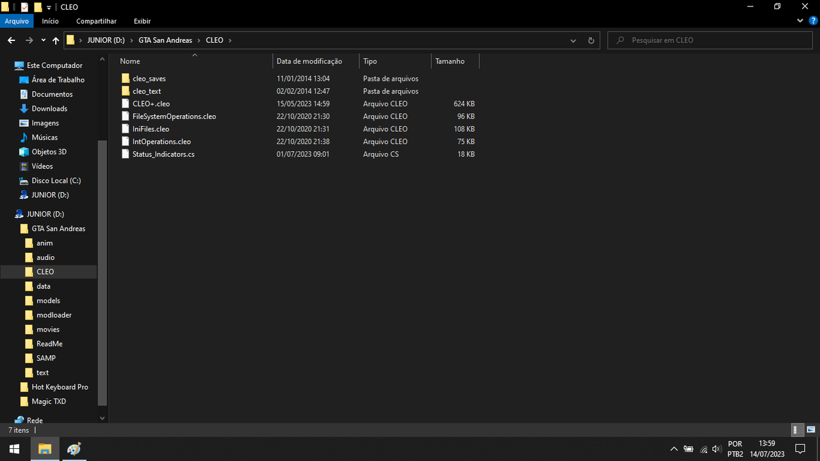The image size is (820, 461).
Task: Open the recent locations dropdown
Action: click(x=44, y=40)
